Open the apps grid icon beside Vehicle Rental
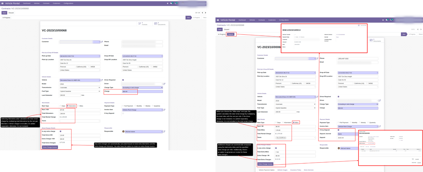This screenshot has width=423, height=172. (2, 4)
